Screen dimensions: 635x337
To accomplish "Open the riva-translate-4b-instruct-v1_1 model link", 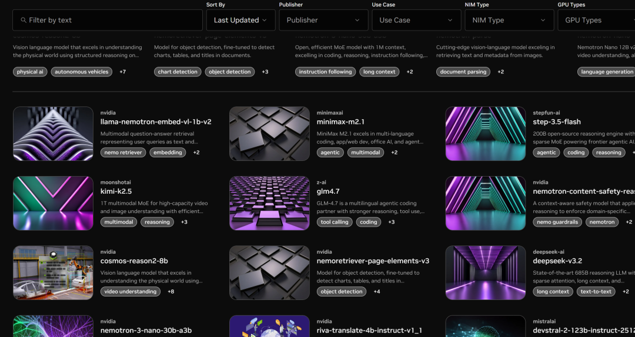I will click(x=369, y=331).
